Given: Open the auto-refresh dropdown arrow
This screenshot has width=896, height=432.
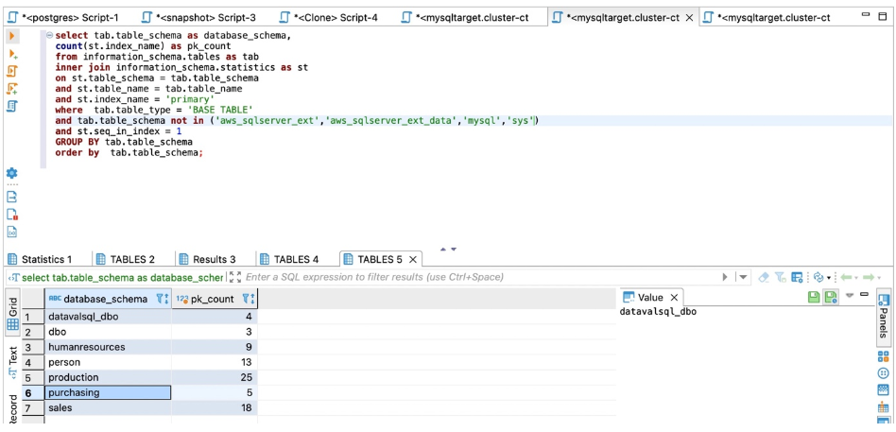Looking at the screenshot, I should pyautogui.click(x=828, y=278).
